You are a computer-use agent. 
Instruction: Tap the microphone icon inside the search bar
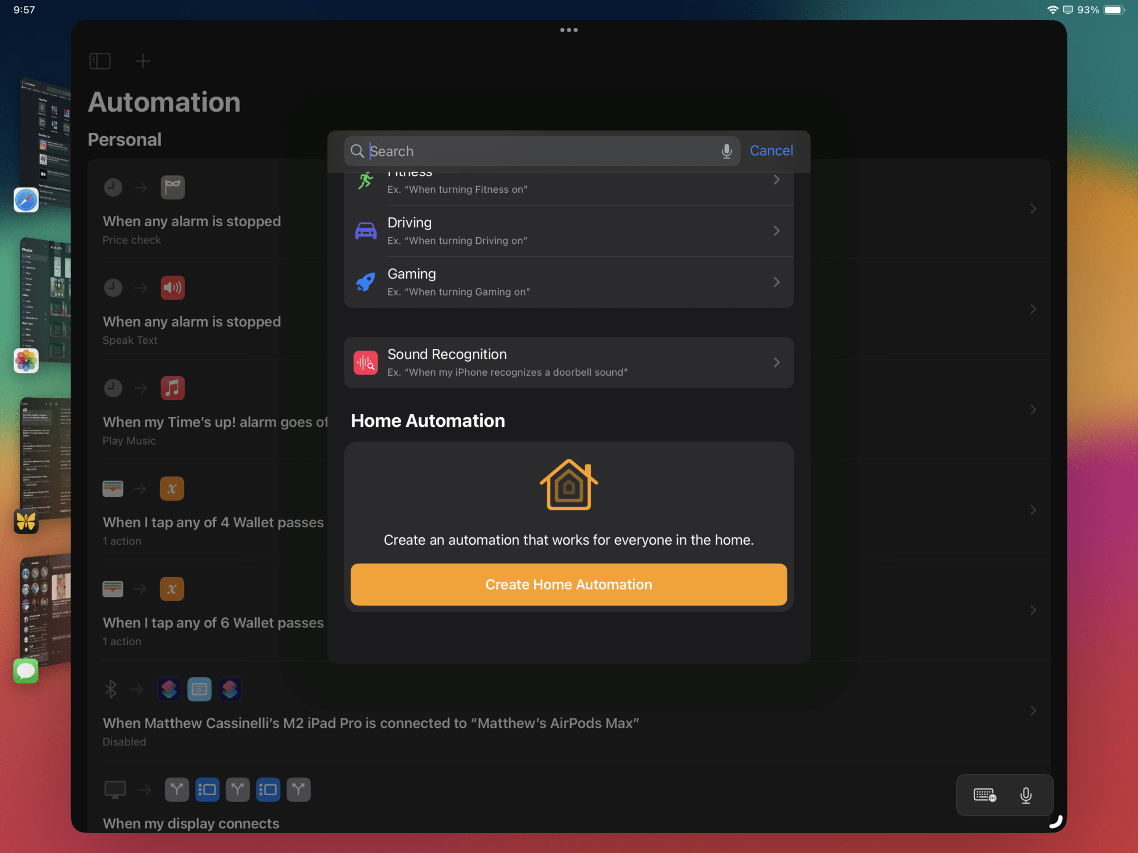tap(726, 151)
